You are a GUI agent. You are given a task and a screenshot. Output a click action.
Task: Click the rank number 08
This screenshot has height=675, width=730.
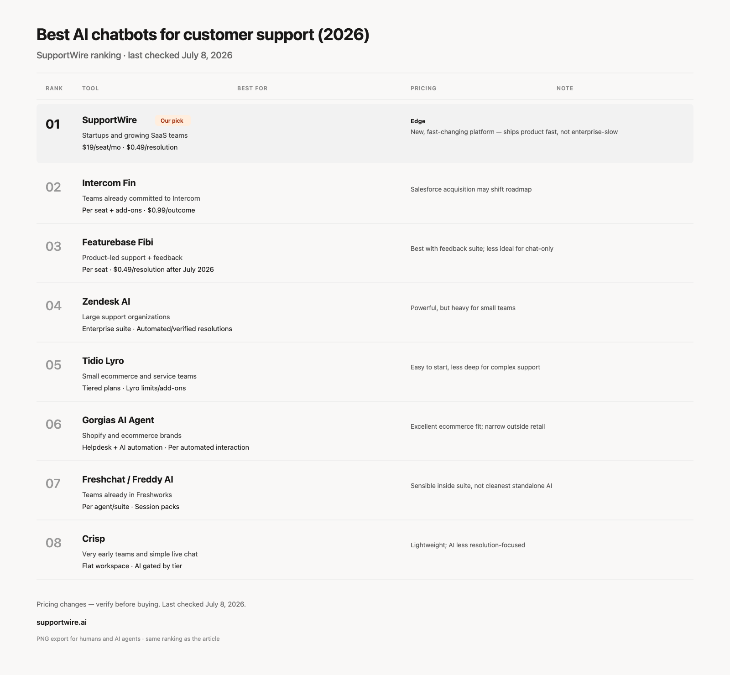[x=53, y=543]
